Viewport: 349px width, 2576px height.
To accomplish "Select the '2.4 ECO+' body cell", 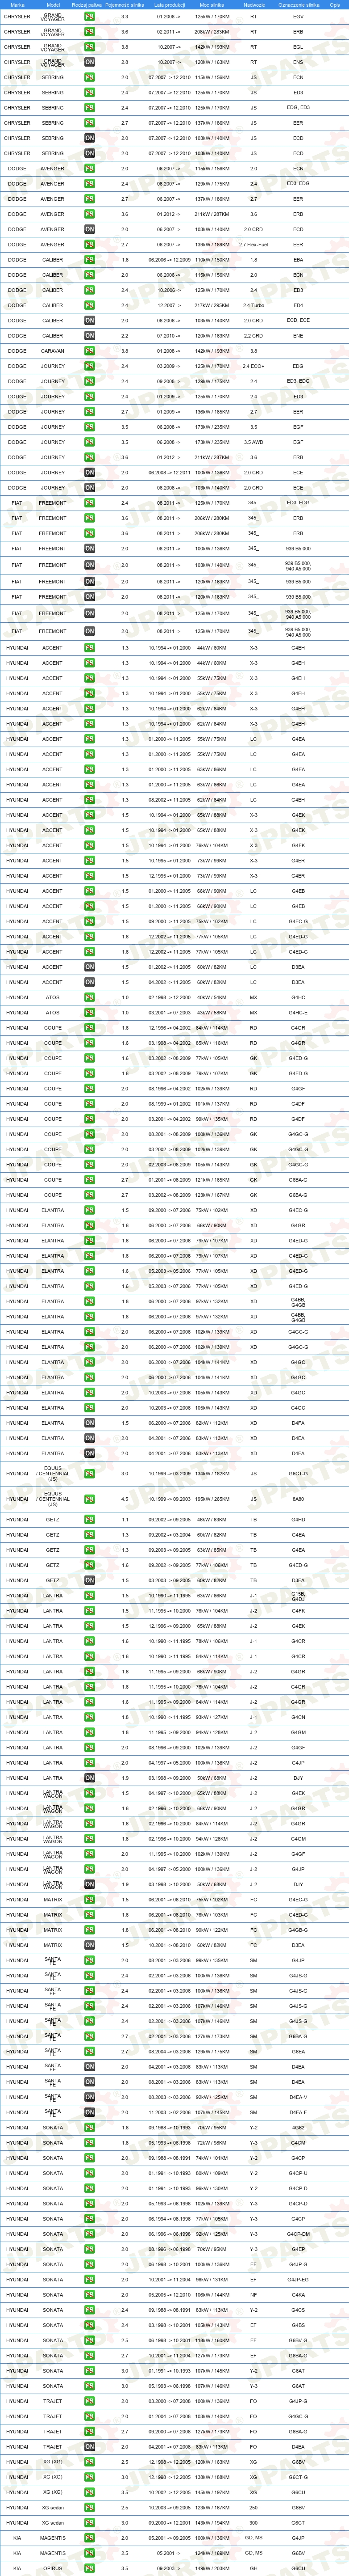I will point(253,366).
